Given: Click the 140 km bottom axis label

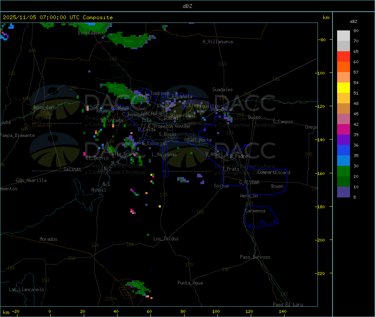Looking at the screenshot, I should (282, 311).
